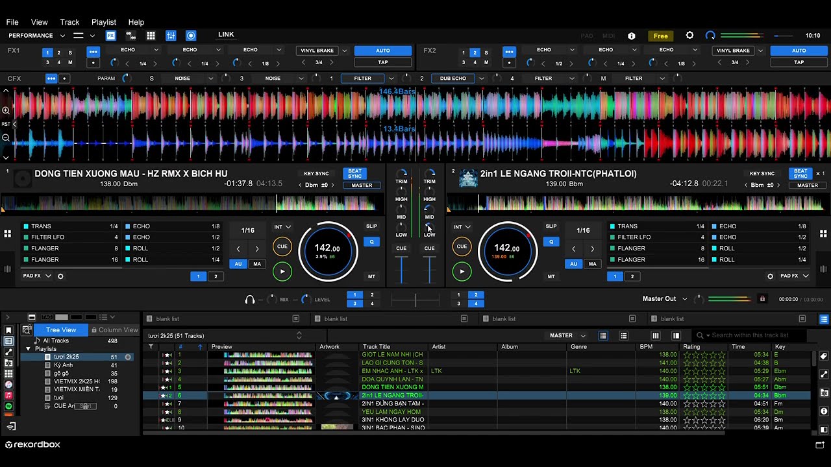The height and width of the screenshot is (467, 831).
Task: Click deck 2 track overview waveform
Action: click(x=638, y=204)
